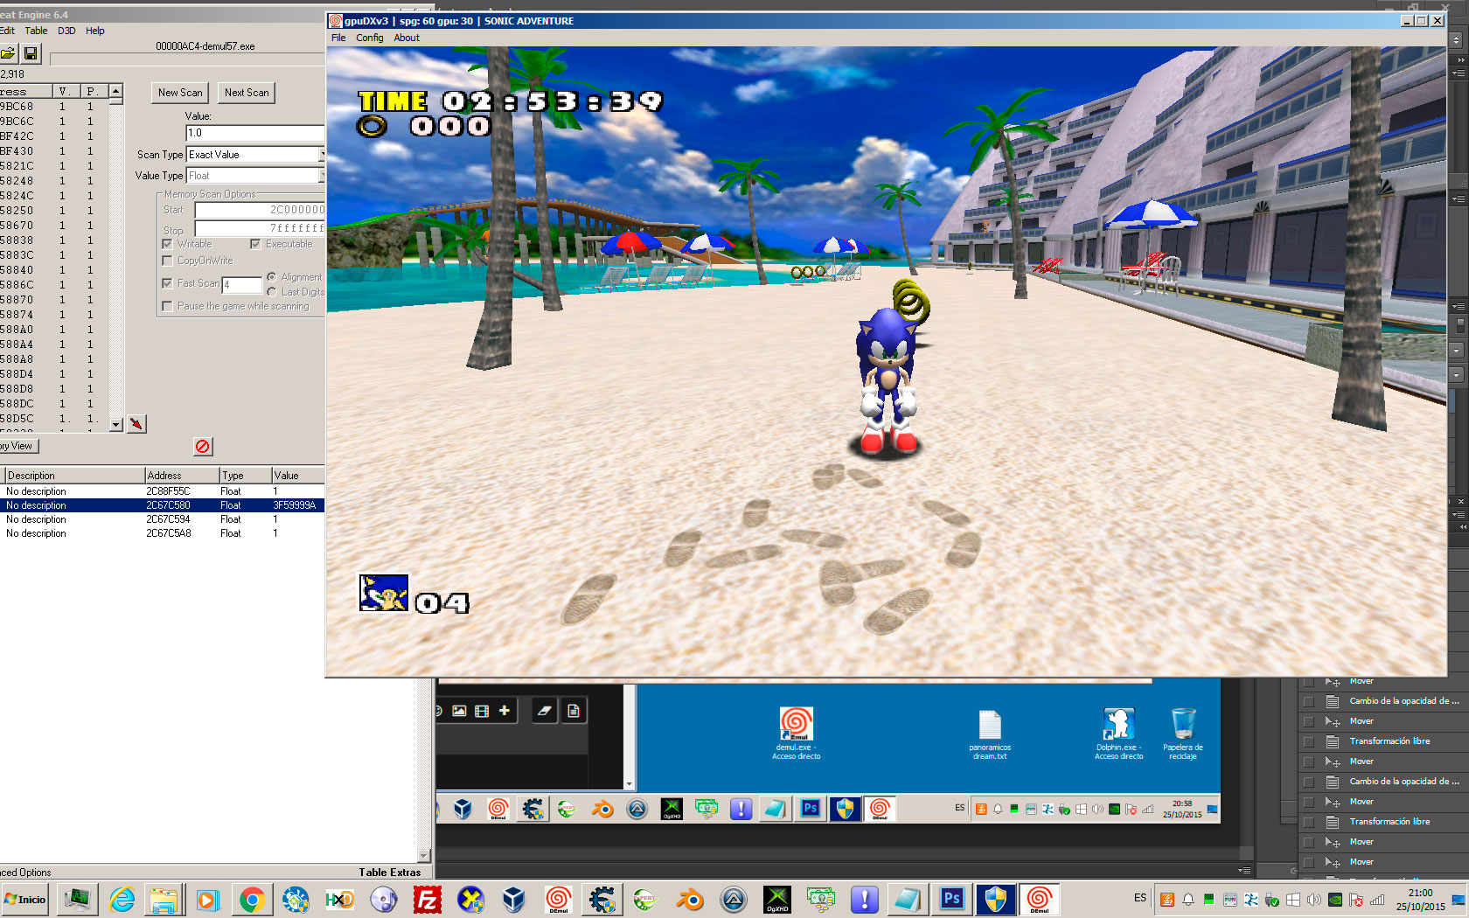1469x918 pixels.
Task: Click the Inicio start button
Action: pos(26,899)
